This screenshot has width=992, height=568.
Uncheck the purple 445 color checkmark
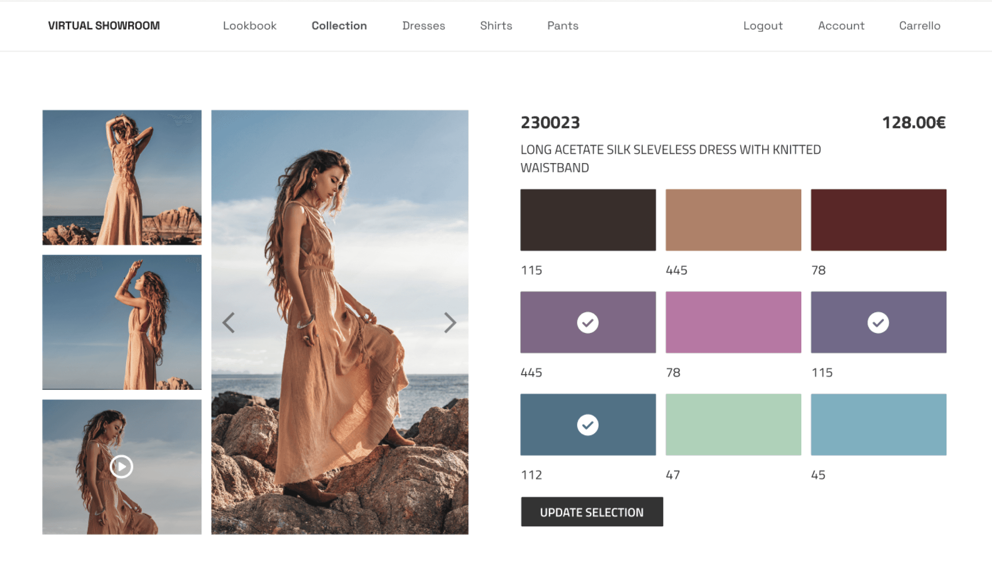[588, 323]
